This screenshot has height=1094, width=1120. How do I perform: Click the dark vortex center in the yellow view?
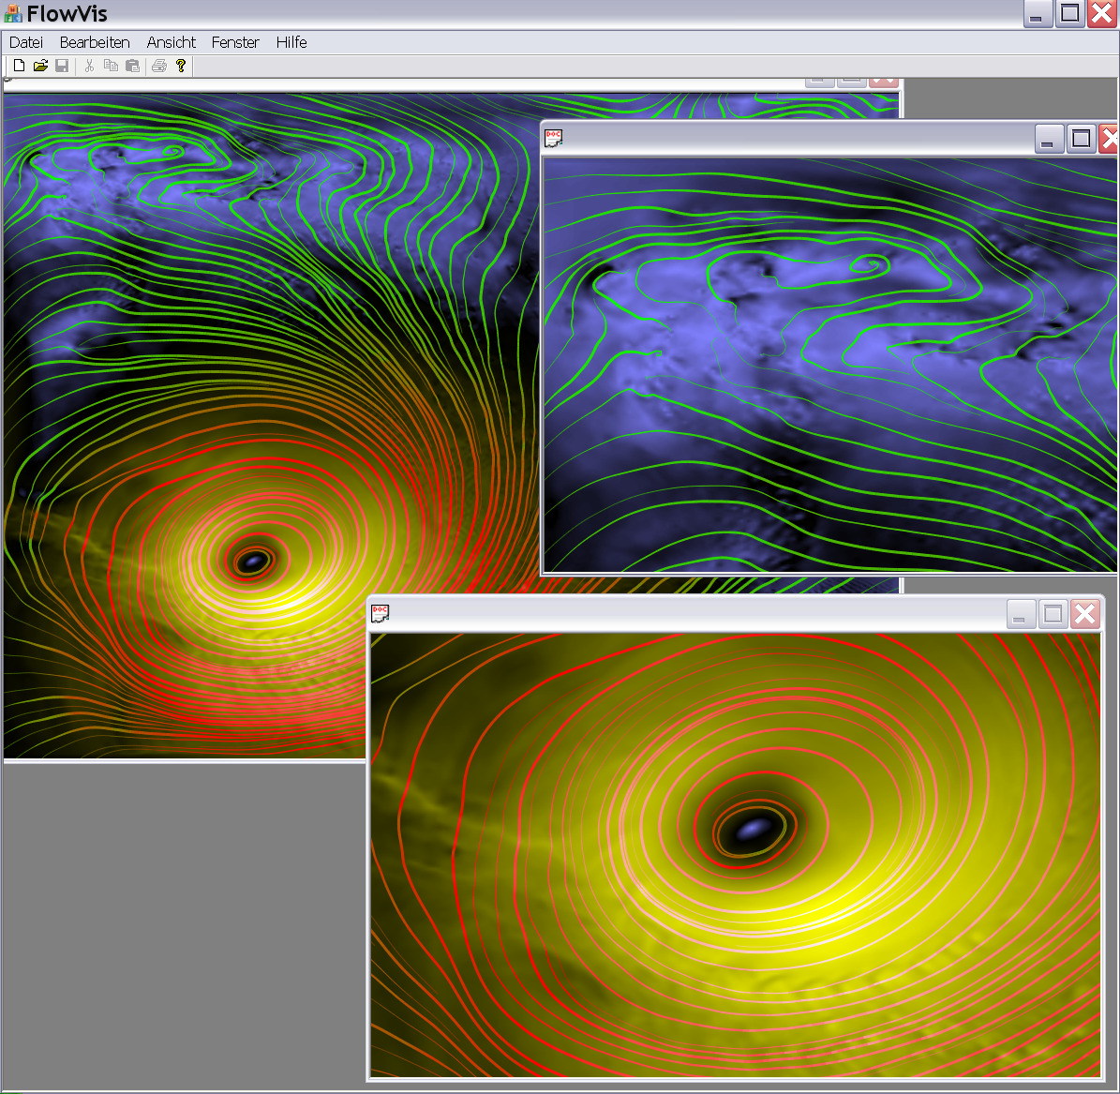pyautogui.click(x=752, y=830)
